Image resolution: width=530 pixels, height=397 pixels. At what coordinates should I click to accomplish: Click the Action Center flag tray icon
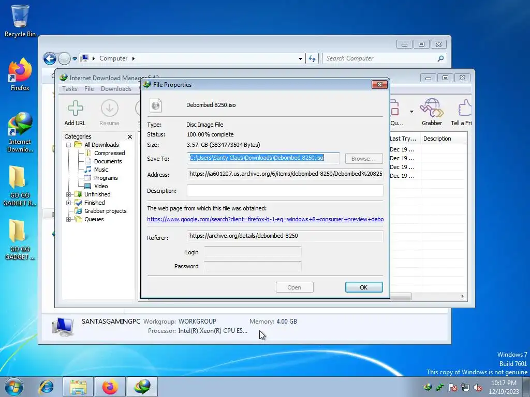(x=453, y=387)
